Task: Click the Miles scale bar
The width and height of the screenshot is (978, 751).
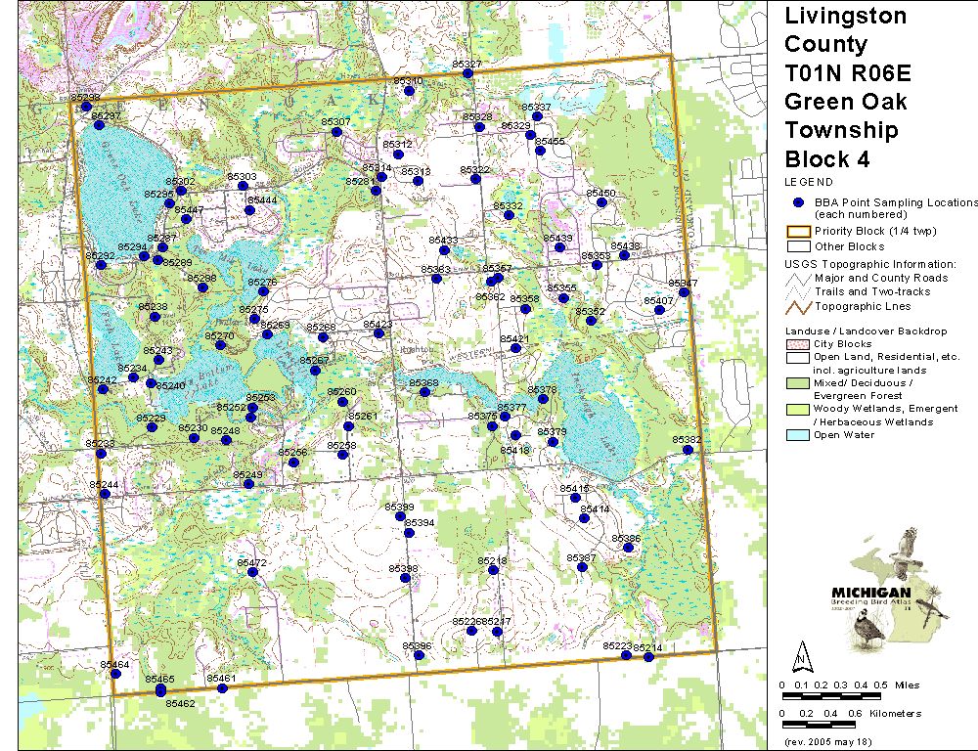Action: [x=830, y=695]
